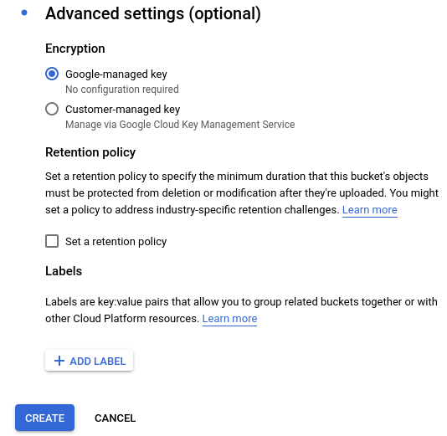Click the plus icon on Add Label
The image size is (447, 436).
pos(59,361)
